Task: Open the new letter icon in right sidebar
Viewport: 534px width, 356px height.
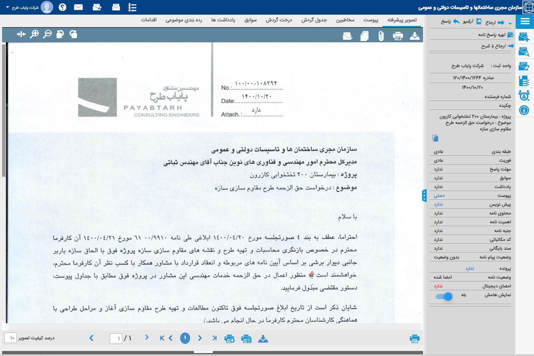Action: (x=524, y=37)
